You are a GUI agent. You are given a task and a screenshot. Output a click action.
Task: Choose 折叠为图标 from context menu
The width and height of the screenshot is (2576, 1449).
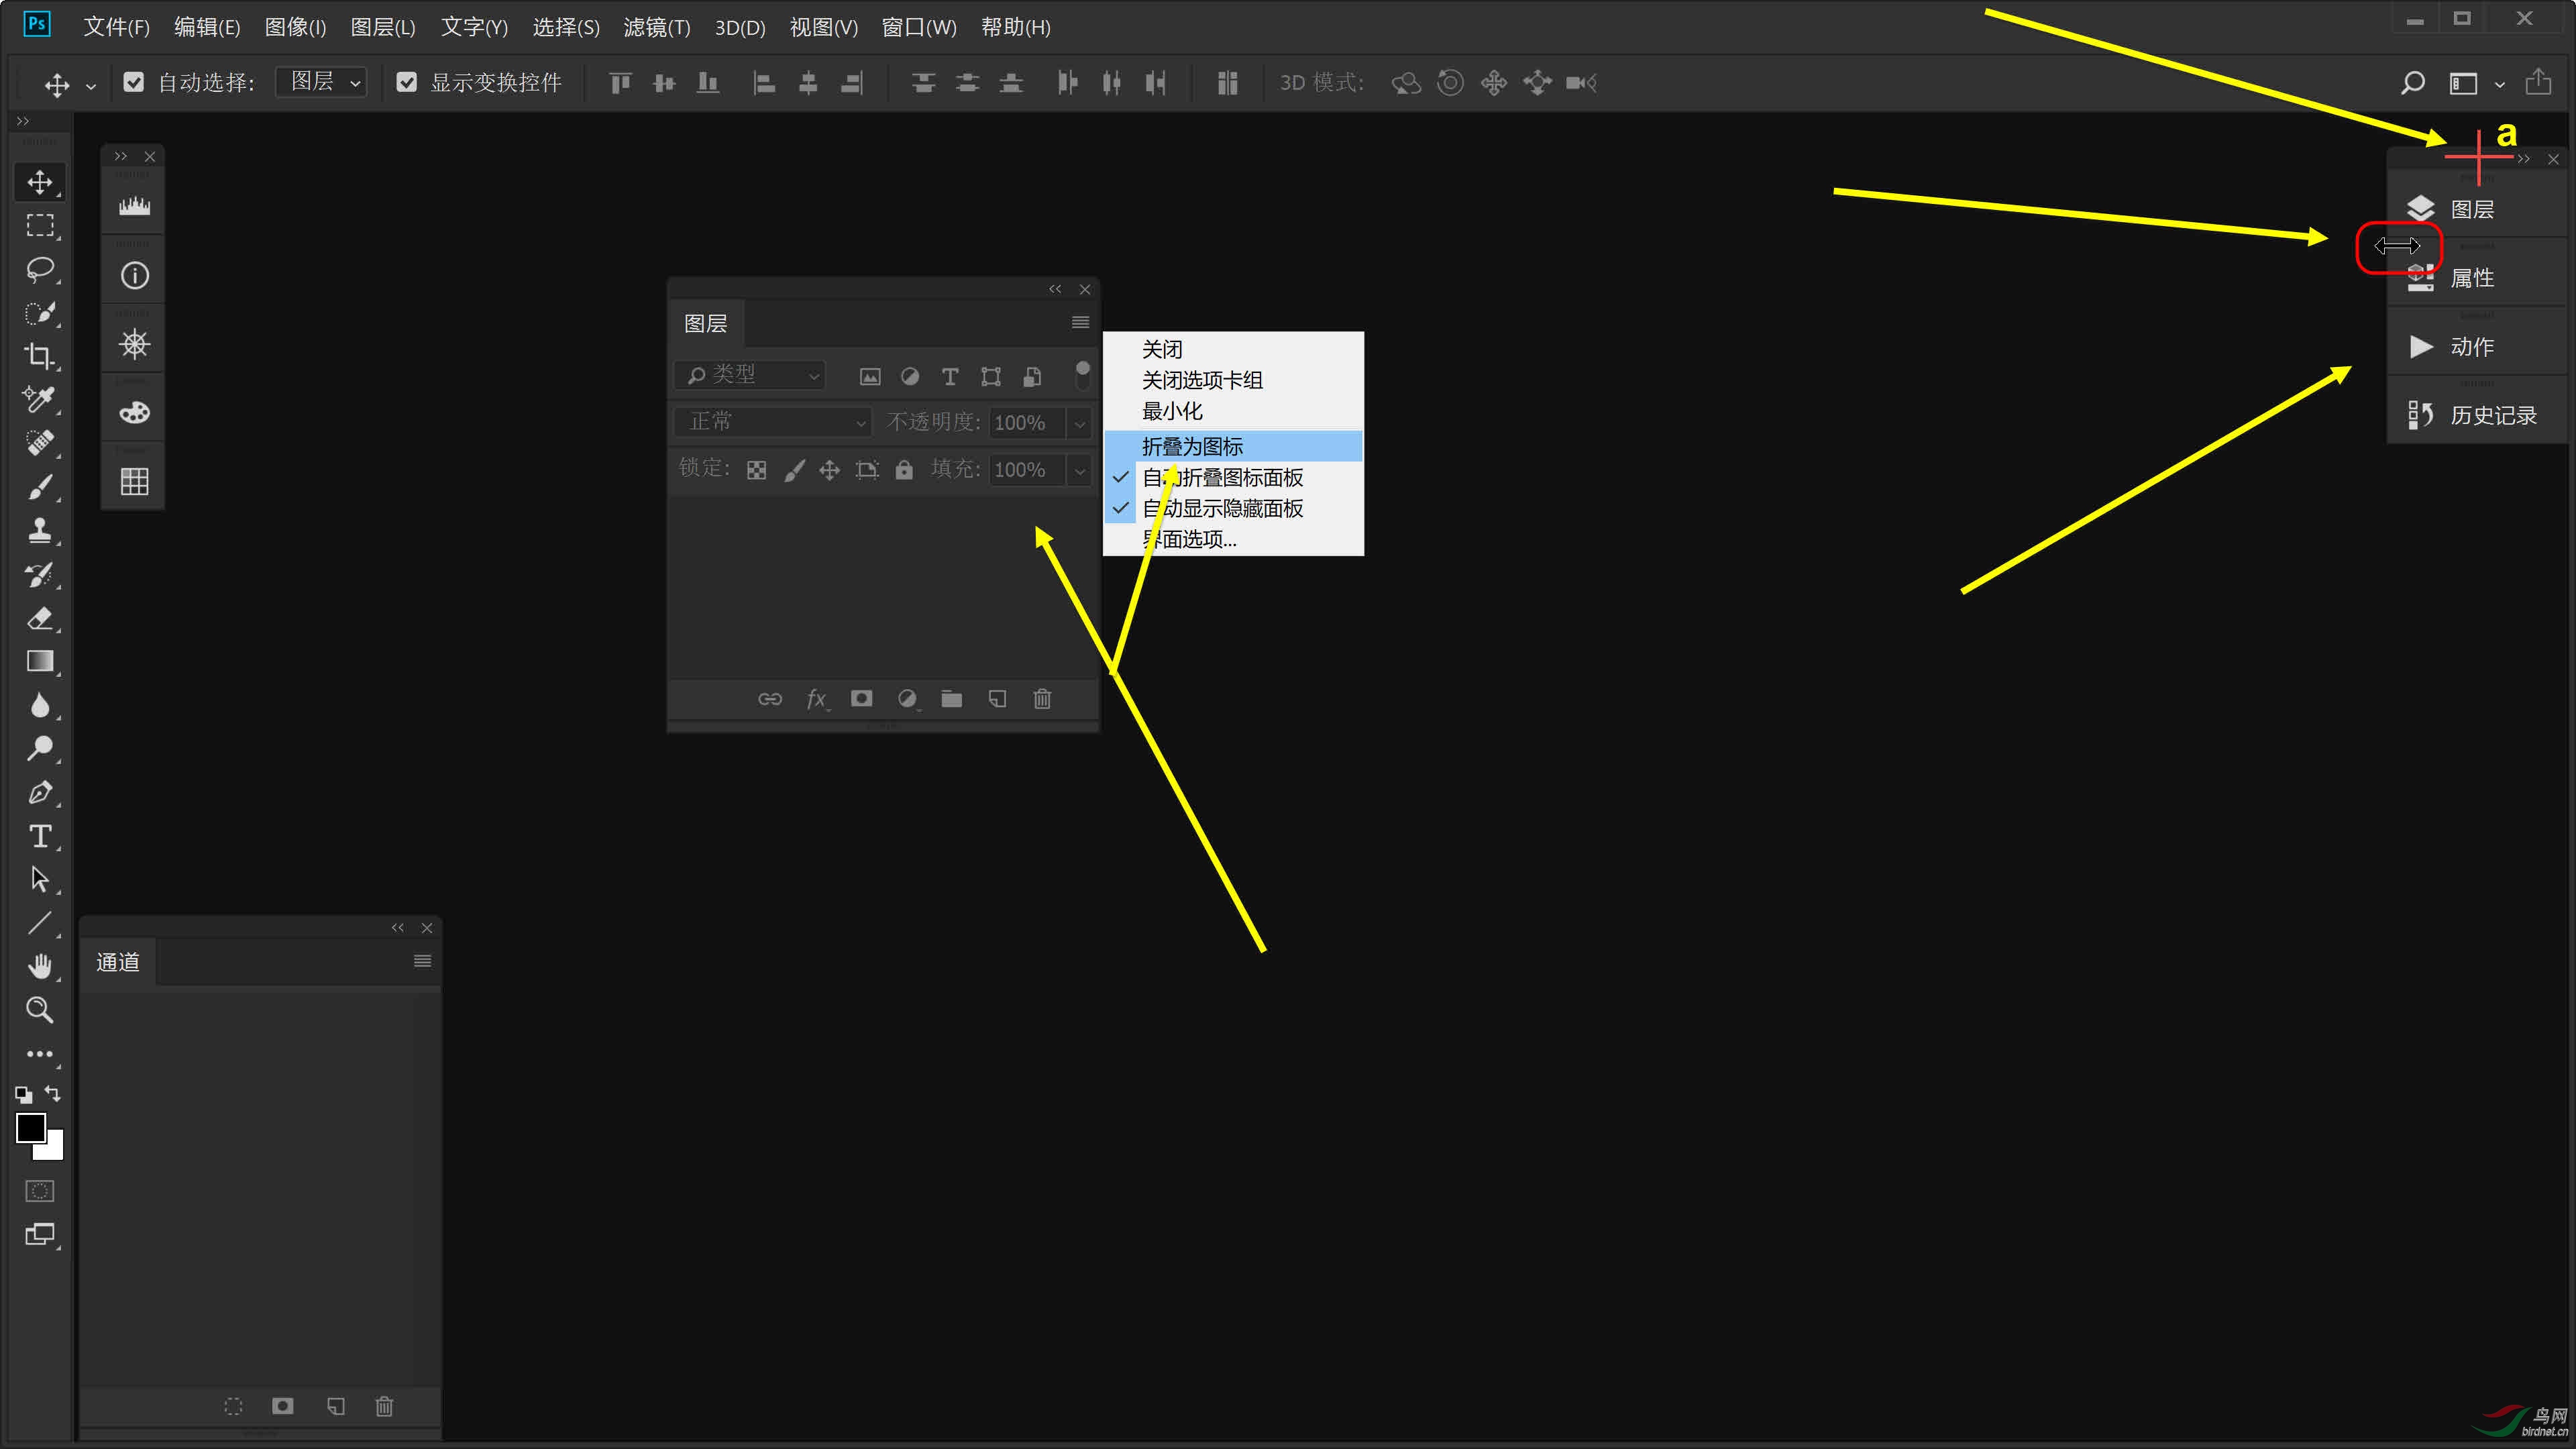point(1192,446)
